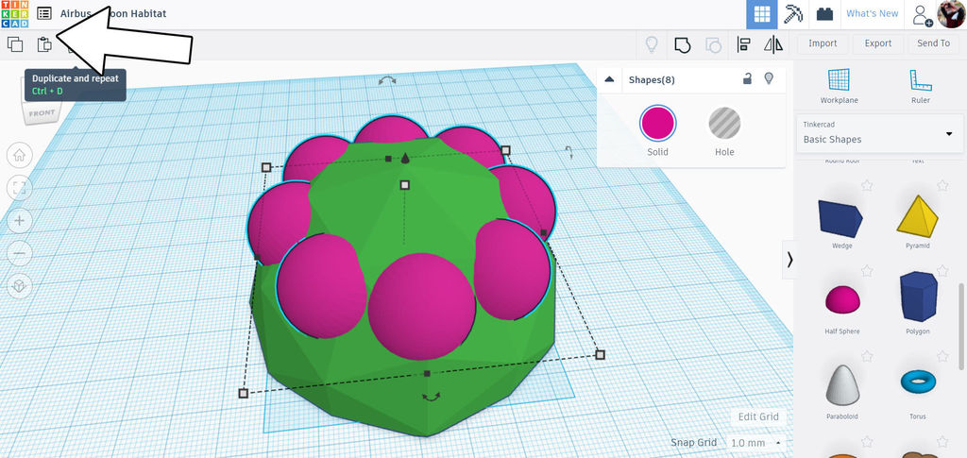Click the Import button
Viewport: 967px width, 458px height.
coord(823,43)
